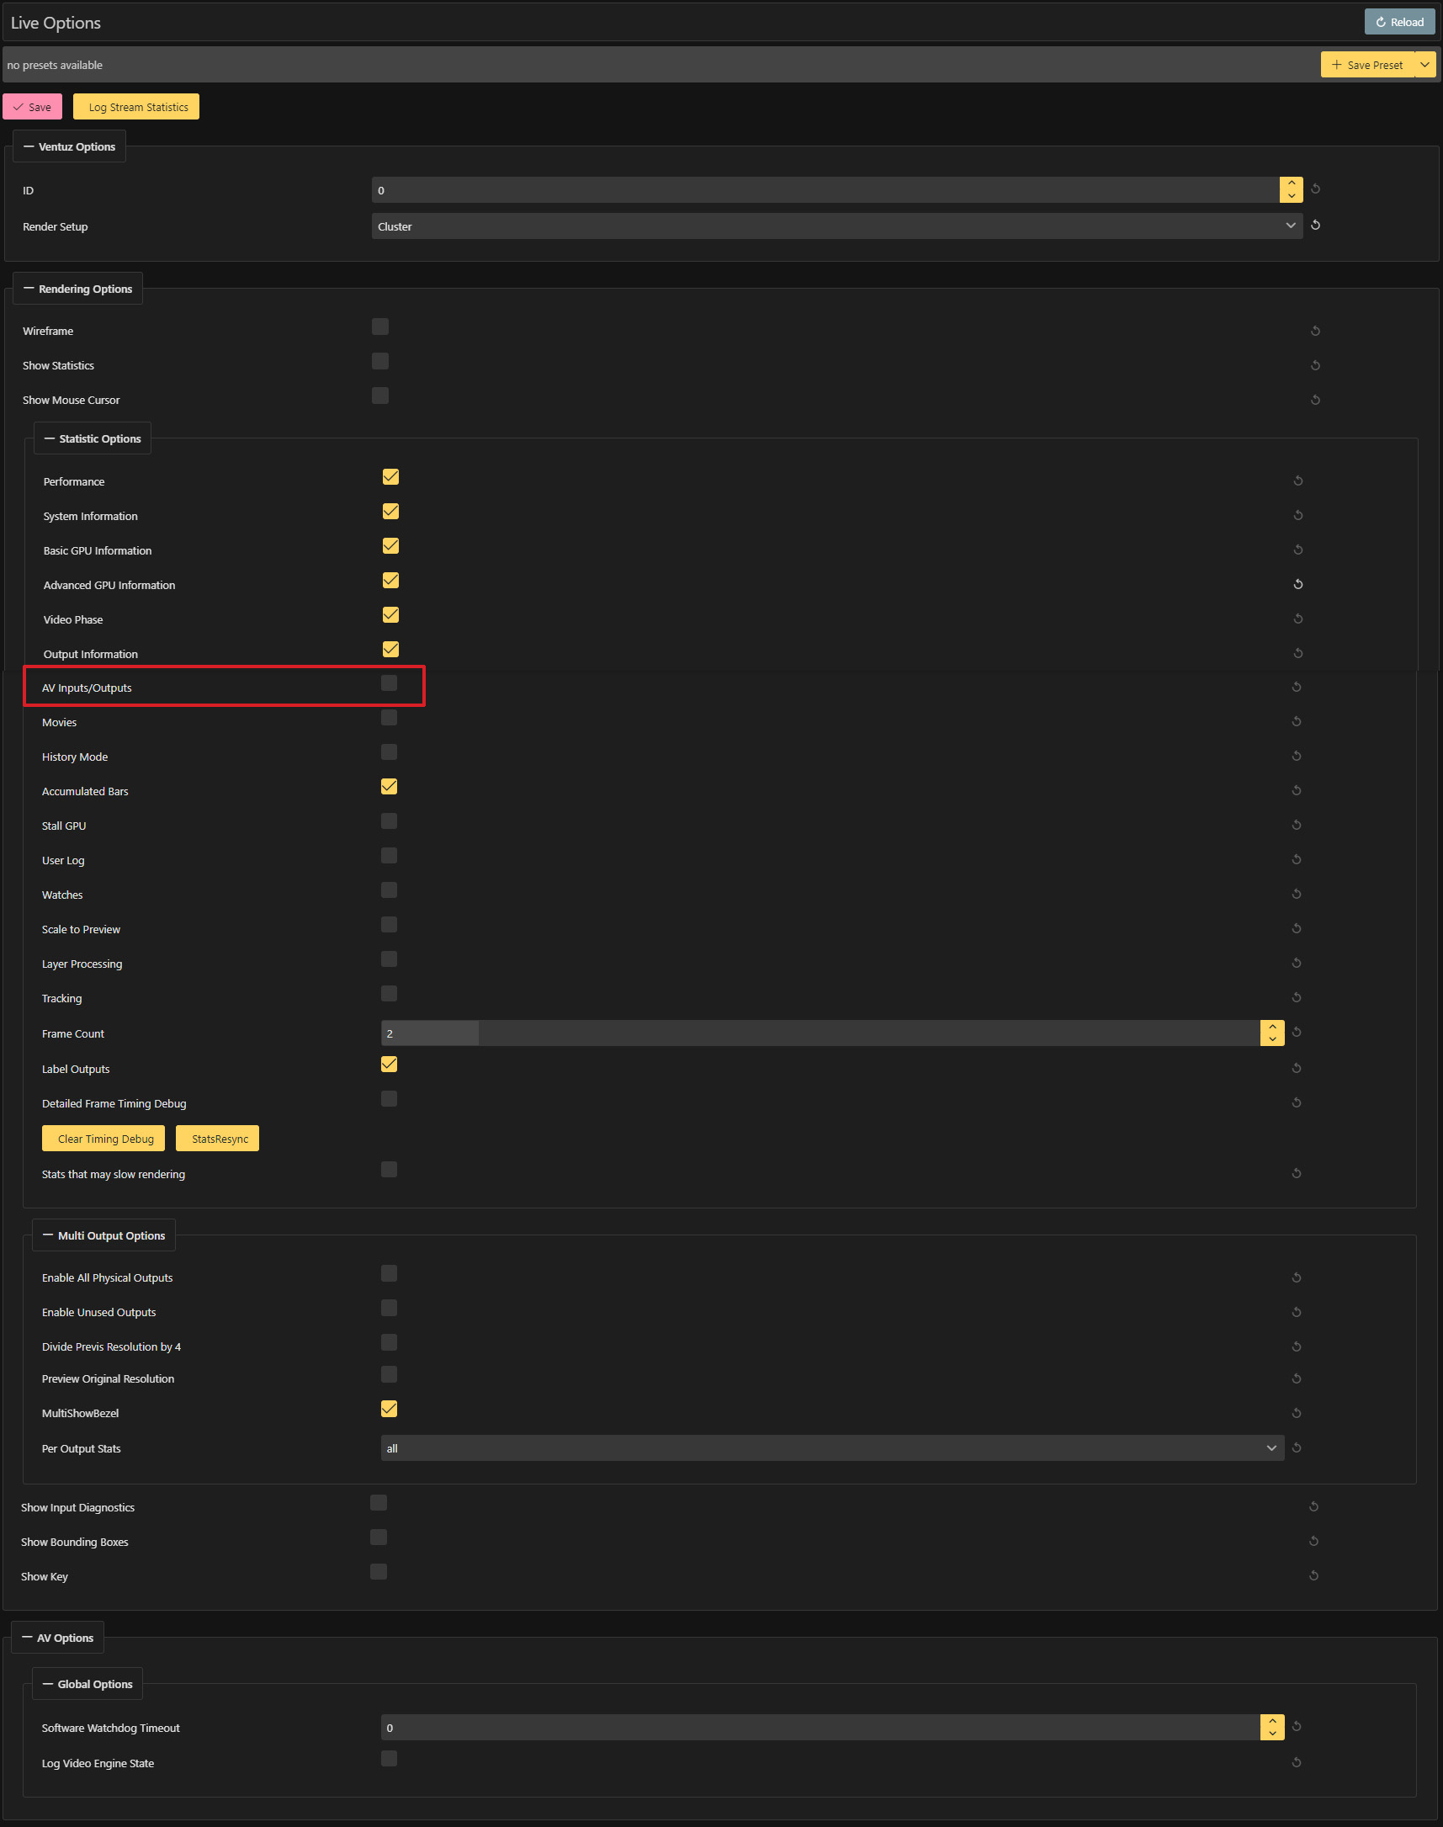Reset the Software Watchdog Timeout value

[1296, 1727]
